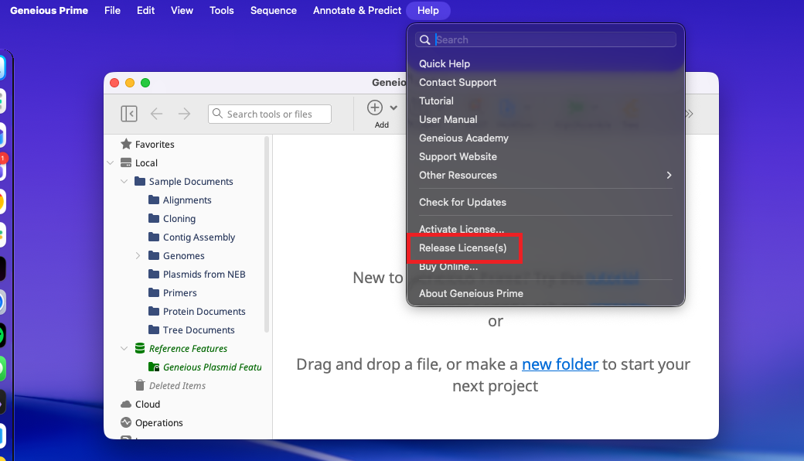804x461 pixels.
Task: Select the Cloning folder name
Action: pyautogui.click(x=179, y=218)
